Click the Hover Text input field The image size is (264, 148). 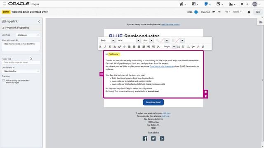pos(21,62)
